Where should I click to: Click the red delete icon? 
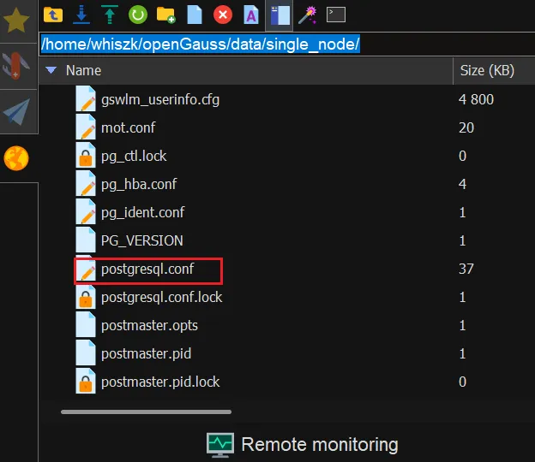[x=222, y=14]
